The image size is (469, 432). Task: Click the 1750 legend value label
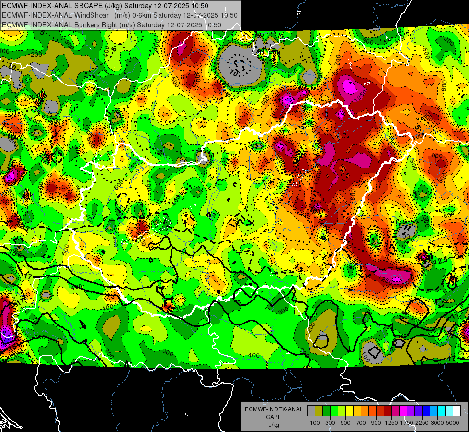pos(407,423)
